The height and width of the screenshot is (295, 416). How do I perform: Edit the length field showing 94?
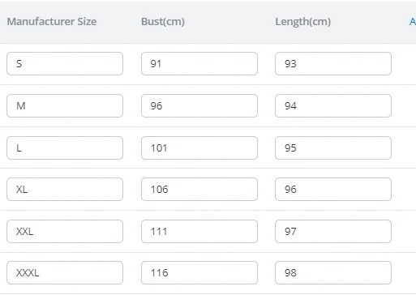point(333,106)
